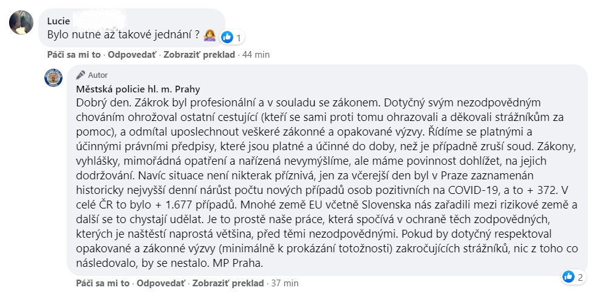
Task: Open the 44 min timestamp link
Action: click(256, 55)
